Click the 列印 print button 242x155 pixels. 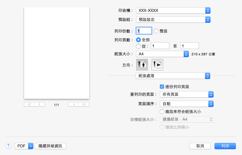tap(225, 146)
